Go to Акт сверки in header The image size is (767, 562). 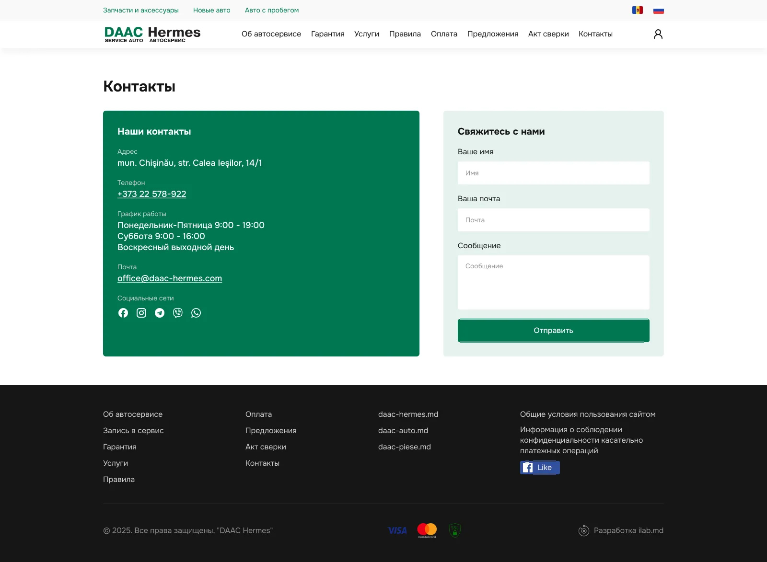(548, 34)
